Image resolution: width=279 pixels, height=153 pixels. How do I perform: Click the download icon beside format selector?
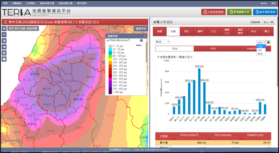(269, 42)
